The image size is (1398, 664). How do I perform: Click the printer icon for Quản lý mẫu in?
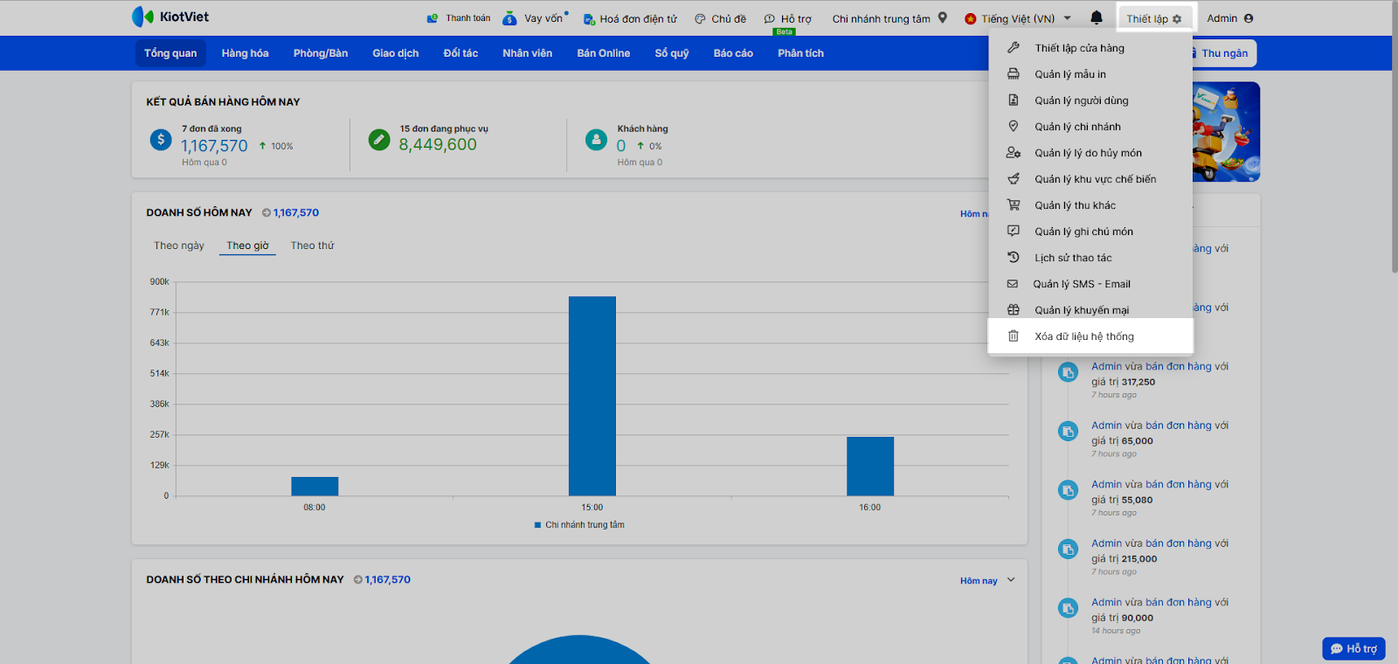[1014, 74]
